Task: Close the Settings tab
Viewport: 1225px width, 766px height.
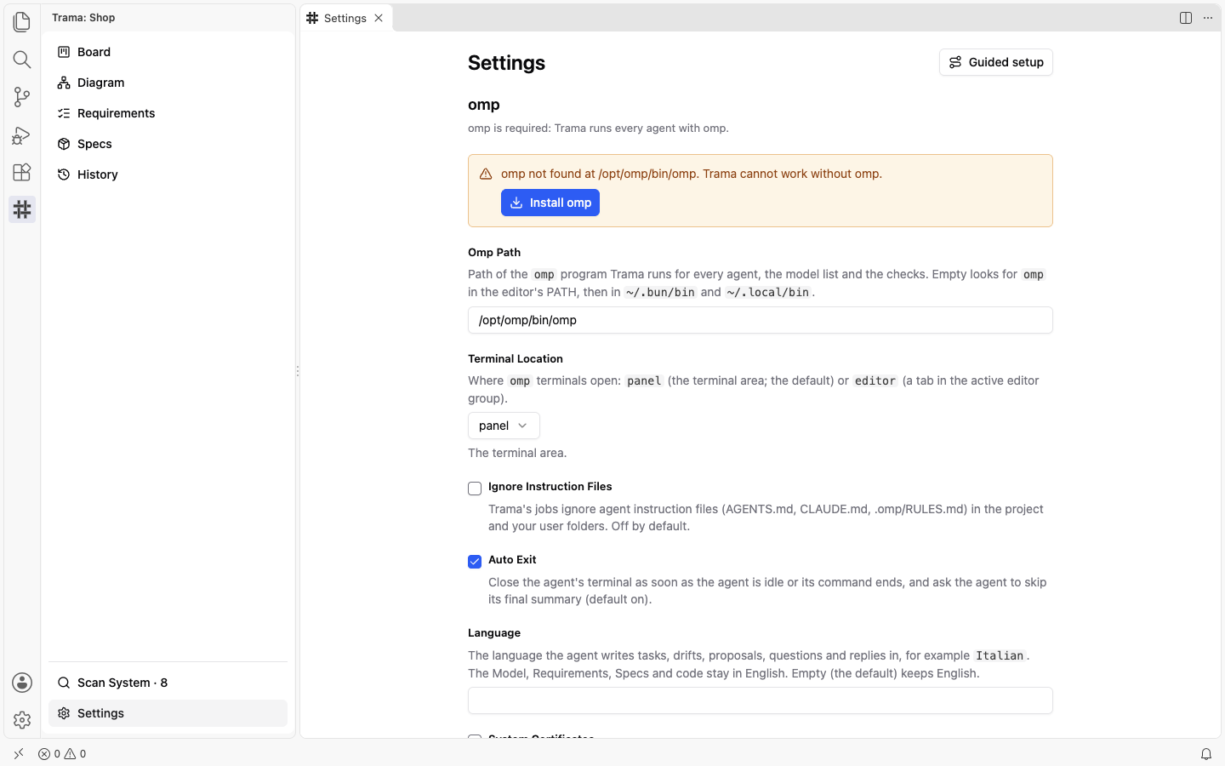Action: [379, 18]
